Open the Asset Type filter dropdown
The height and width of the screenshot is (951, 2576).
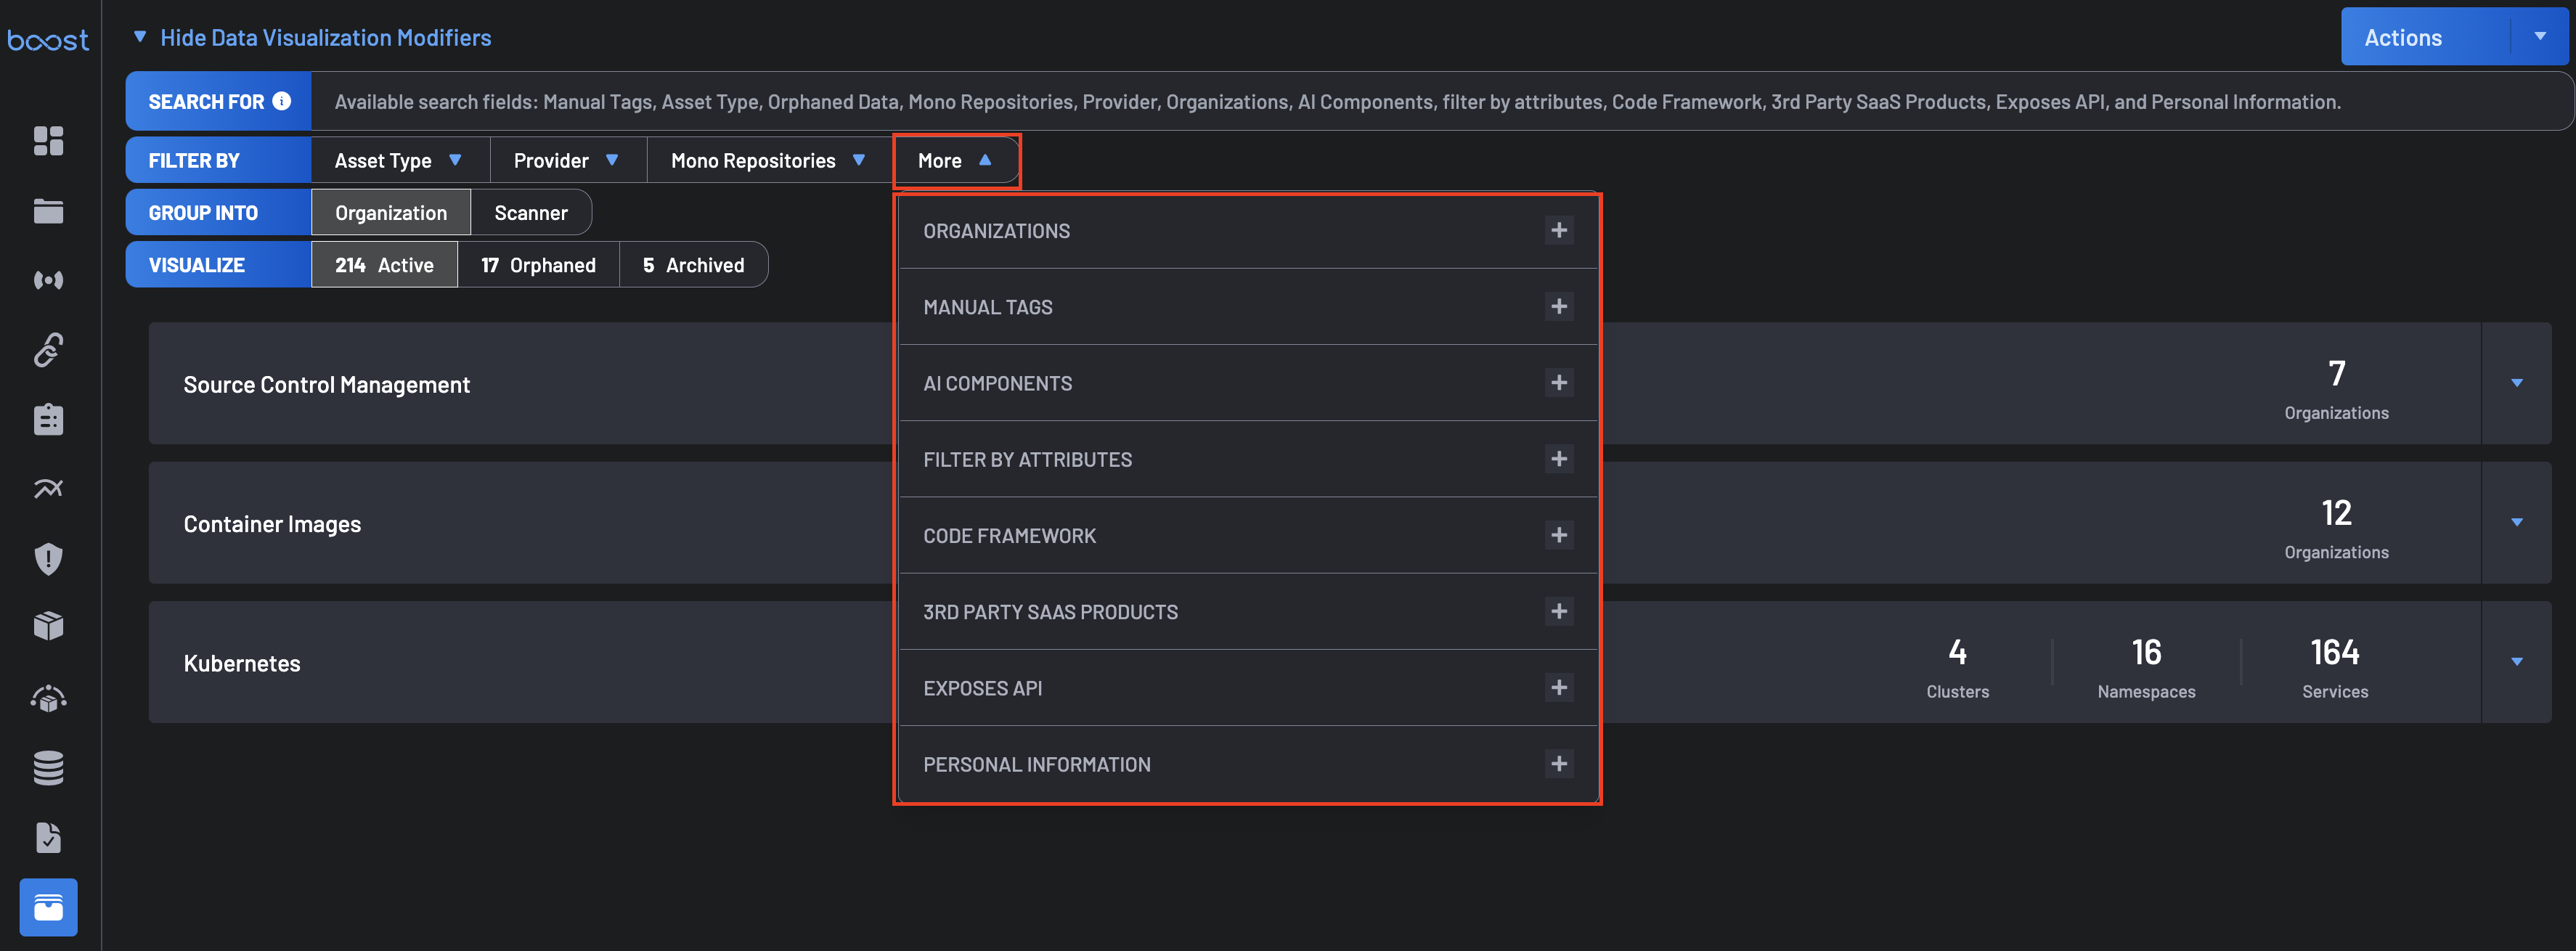coord(398,161)
